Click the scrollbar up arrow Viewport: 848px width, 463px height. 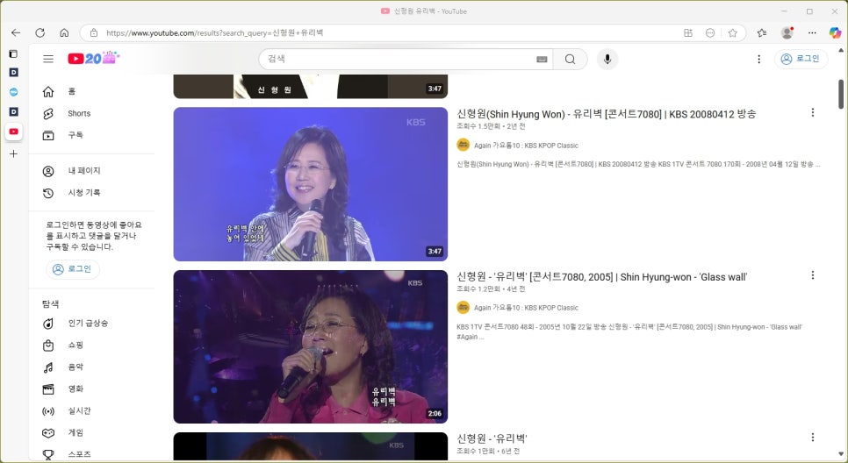(841, 51)
